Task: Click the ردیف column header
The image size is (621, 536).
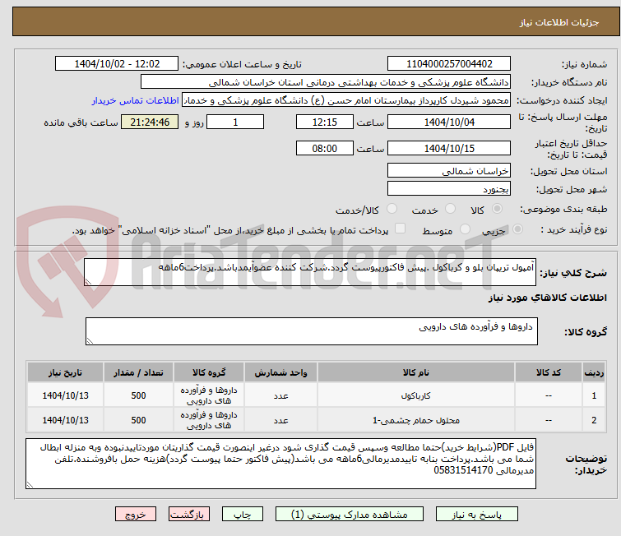Action: (x=594, y=372)
